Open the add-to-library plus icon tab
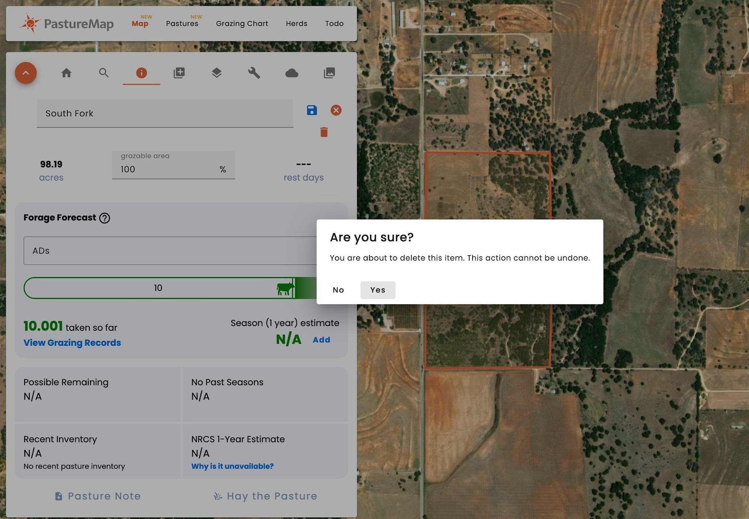 click(179, 73)
